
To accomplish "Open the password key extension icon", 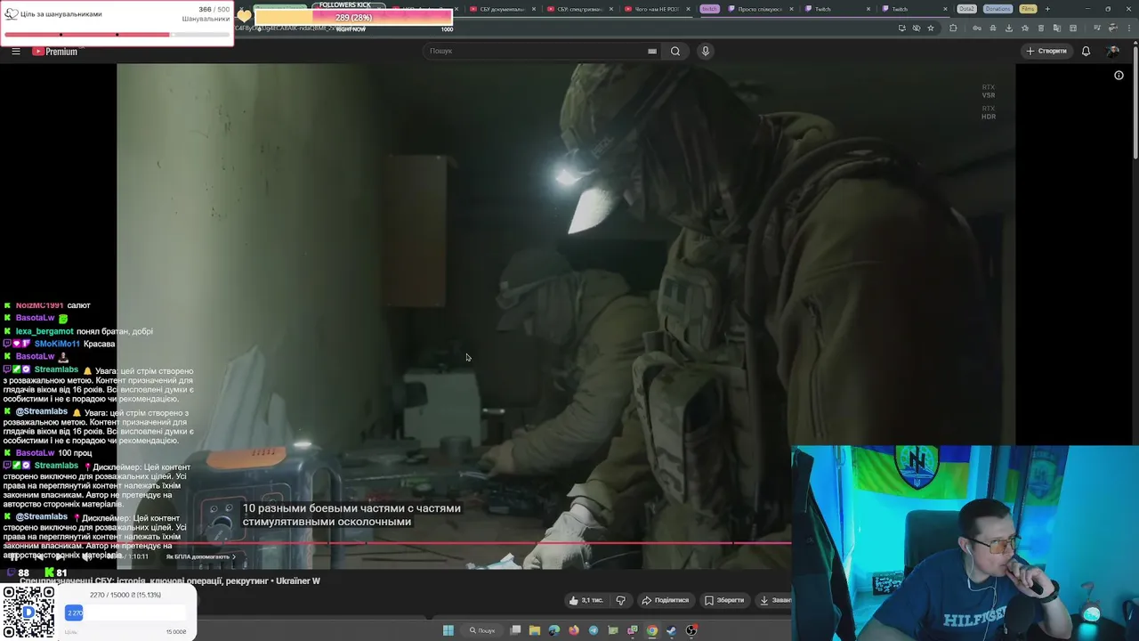I will [977, 28].
